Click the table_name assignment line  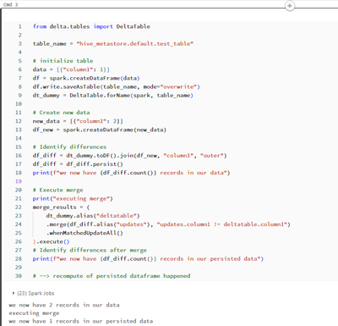113,44
